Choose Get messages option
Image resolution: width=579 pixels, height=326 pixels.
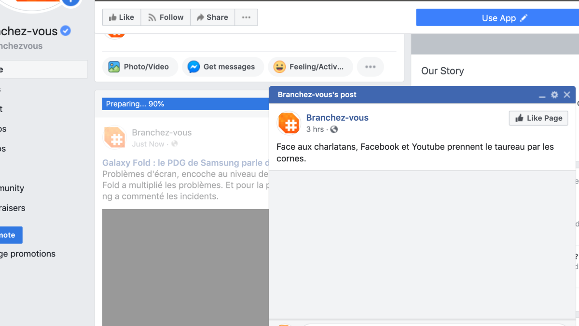tap(223, 67)
